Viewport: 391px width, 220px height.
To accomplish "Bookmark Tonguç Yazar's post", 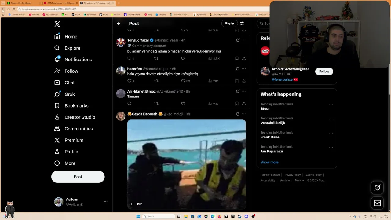I will [237, 58].
